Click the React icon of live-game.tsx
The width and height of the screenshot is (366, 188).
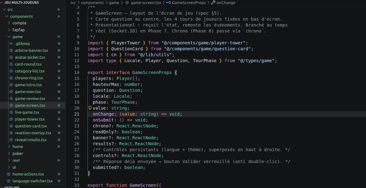pyautogui.click(x=11, y=113)
